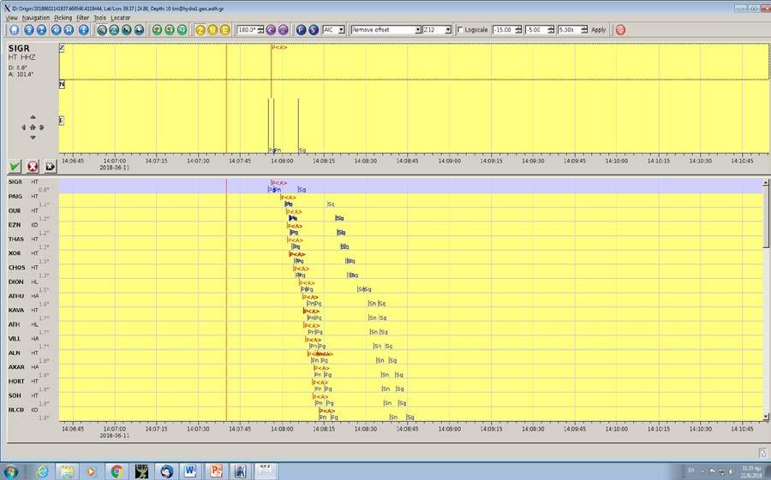Adjust the -15.00 spin box arrows
This screenshot has width=771, height=480.
click(x=518, y=30)
